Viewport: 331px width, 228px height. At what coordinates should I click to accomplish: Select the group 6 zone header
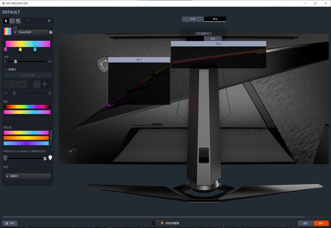[x=218, y=44]
